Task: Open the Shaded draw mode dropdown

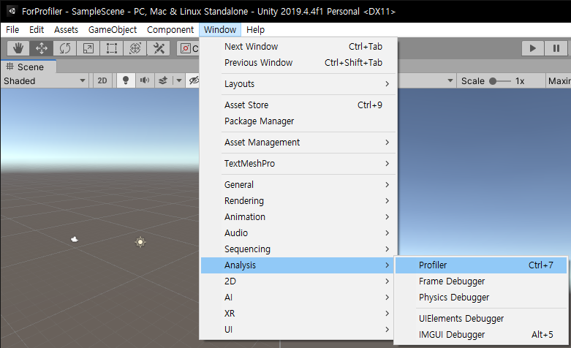Action: [x=45, y=81]
